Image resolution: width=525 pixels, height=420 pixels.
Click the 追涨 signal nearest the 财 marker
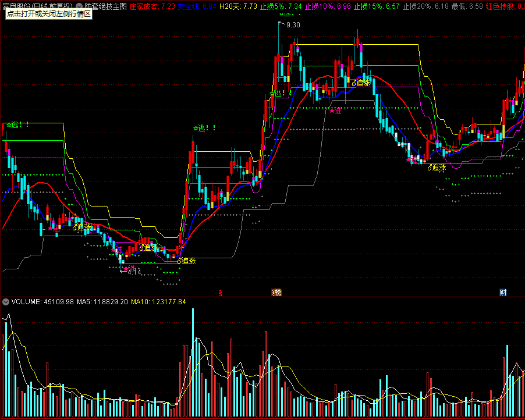click(x=437, y=168)
